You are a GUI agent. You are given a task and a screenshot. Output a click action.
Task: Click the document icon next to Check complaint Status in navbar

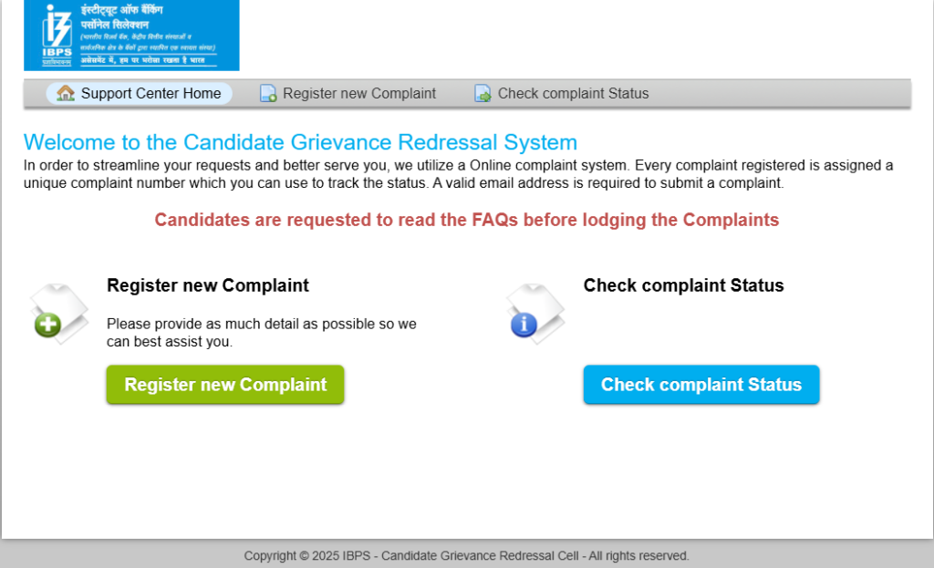(x=483, y=94)
